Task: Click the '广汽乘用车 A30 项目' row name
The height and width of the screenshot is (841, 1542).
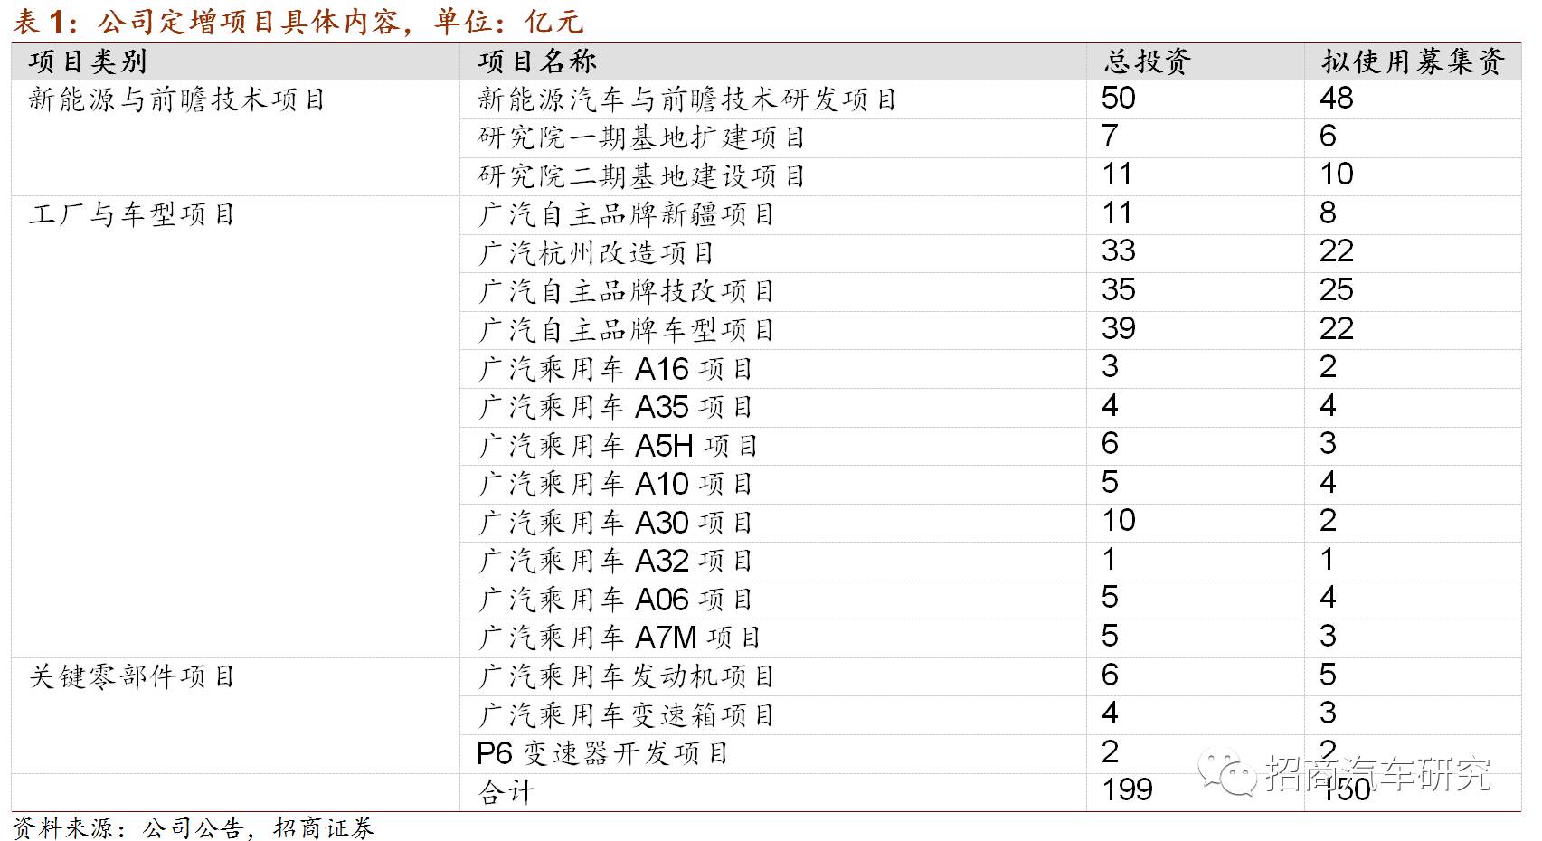Action: pyautogui.click(x=615, y=523)
